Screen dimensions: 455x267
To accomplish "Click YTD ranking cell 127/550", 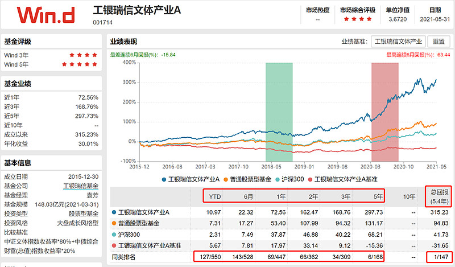I will 210,257.
